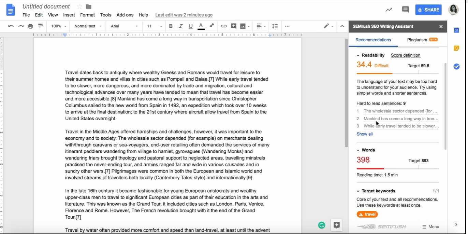This screenshot has width=468, height=234.
Task: Collapse the Readability section
Action: [x=358, y=55]
